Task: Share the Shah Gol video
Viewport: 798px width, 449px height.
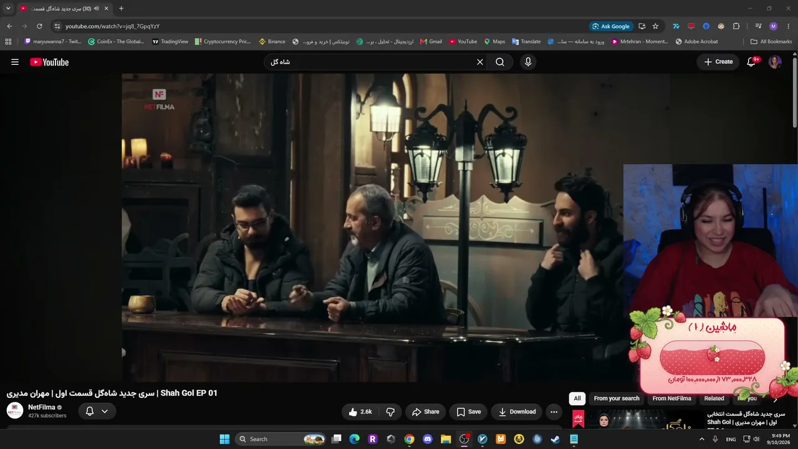Action: point(426,412)
